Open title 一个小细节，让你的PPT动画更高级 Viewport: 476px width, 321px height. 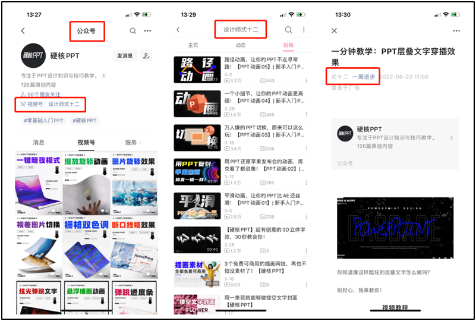264,97
